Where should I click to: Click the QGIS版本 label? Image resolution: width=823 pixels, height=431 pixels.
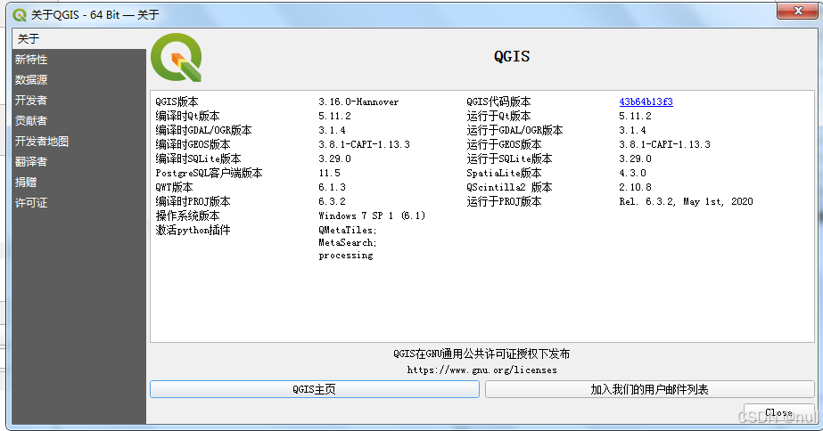[177, 102]
